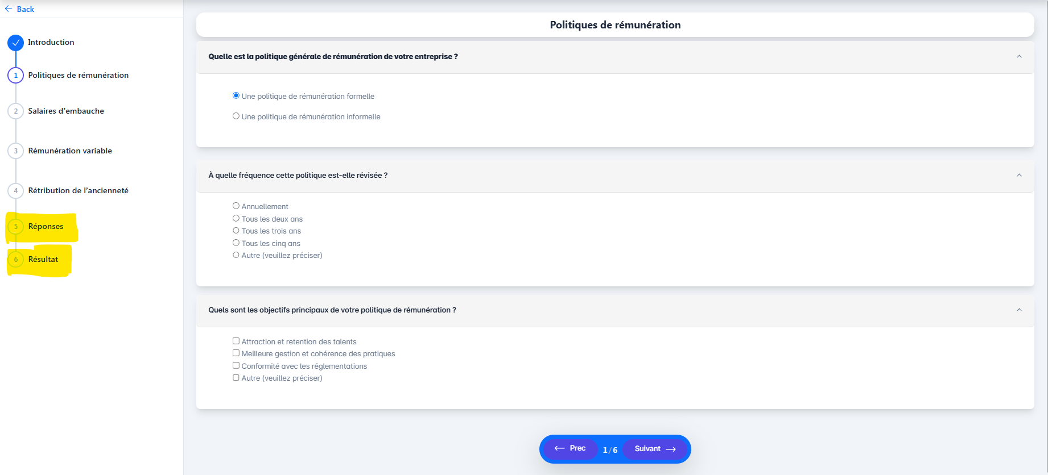1048x475 pixels.
Task: Select "Une politique de rémunération informelle" option
Action: coord(236,116)
